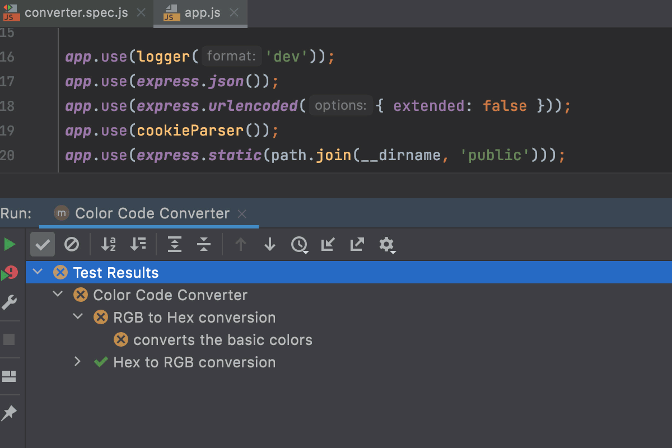Toggle the import test results action
This screenshot has width=672, height=448.
pos(328,244)
